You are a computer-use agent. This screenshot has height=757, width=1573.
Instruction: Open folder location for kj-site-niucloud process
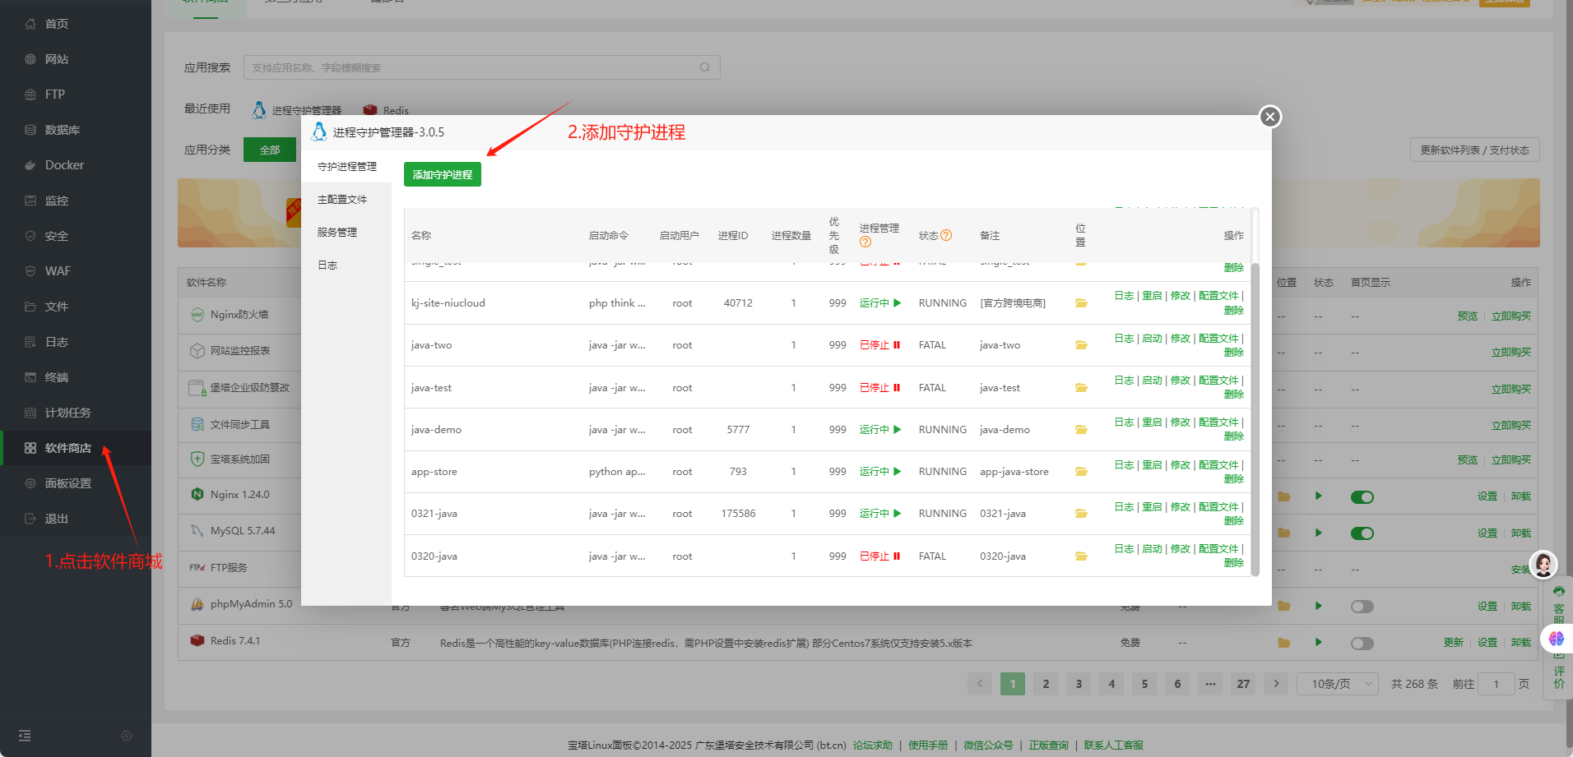[x=1081, y=303]
